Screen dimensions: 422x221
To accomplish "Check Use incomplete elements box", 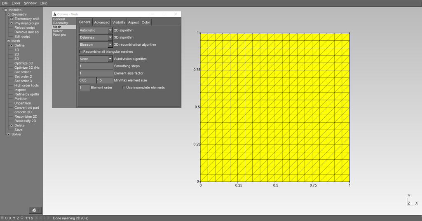I will point(124,88).
